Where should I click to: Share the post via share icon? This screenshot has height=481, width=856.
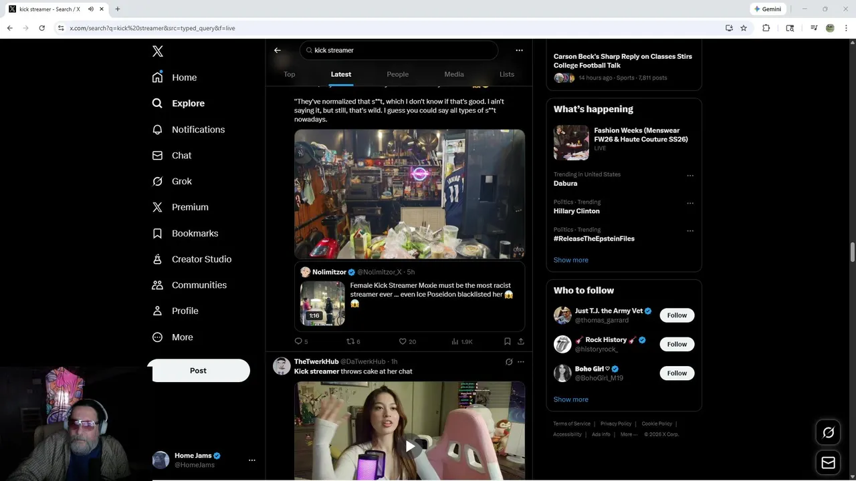pyautogui.click(x=520, y=341)
